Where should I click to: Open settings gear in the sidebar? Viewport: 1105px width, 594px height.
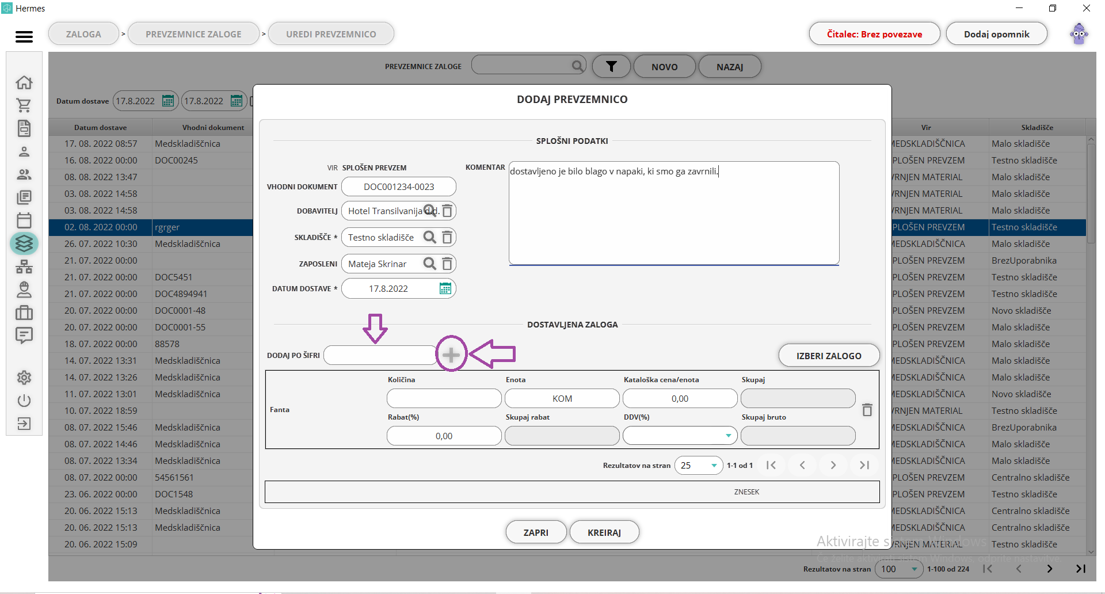coord(24,378)
